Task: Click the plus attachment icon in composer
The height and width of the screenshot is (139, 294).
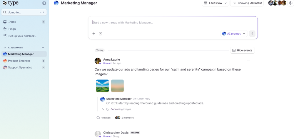Action: (94, 34)
